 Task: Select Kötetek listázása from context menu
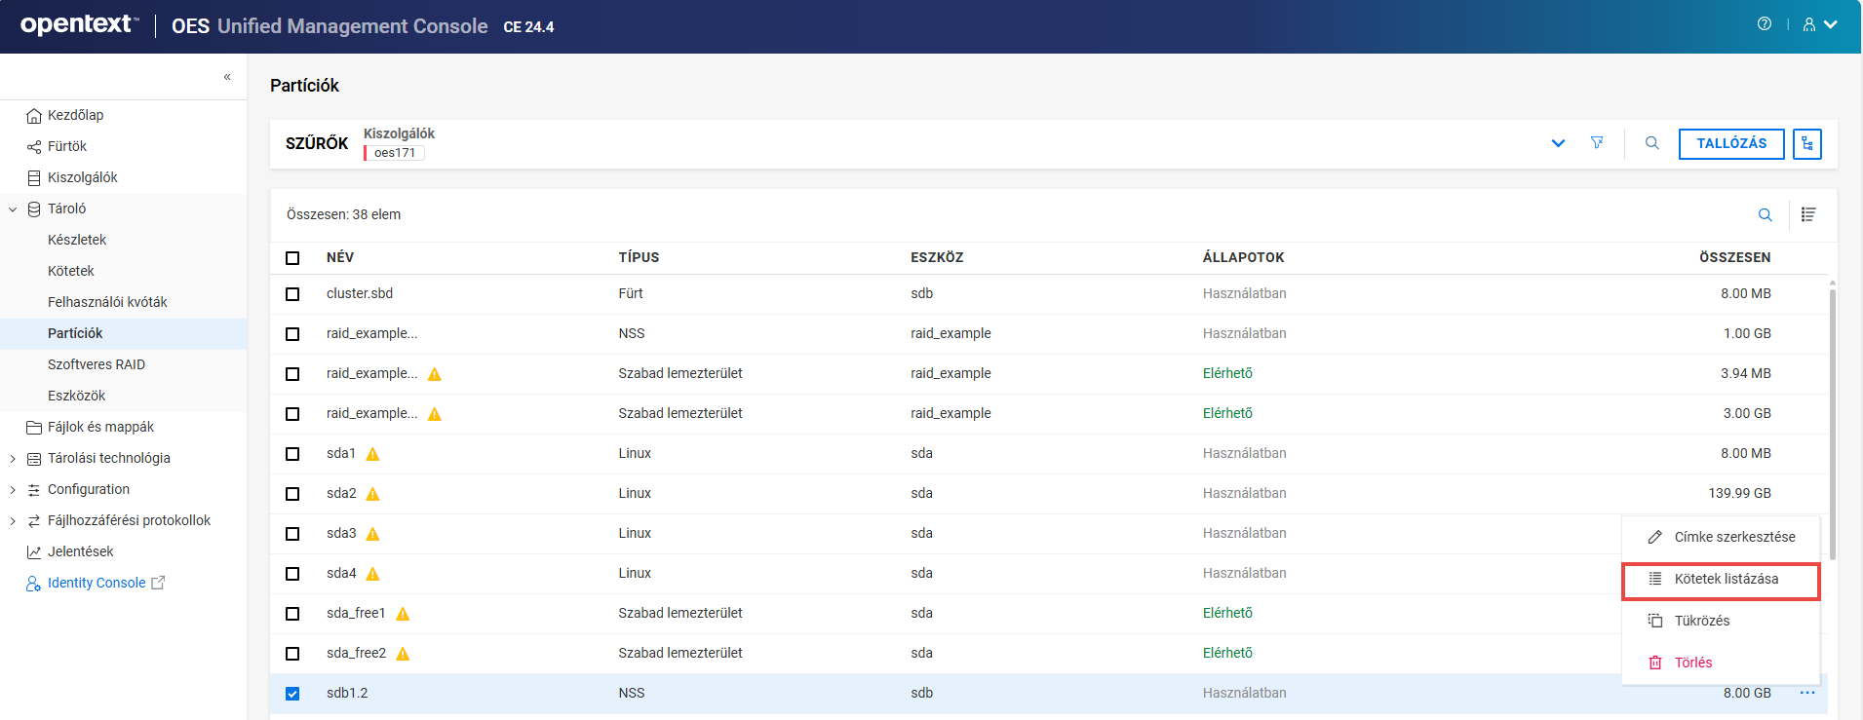pos(1725,579)
